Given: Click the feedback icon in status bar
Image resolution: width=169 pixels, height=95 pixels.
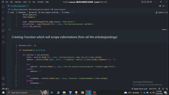Looking at the screenshot, I should pos(159,89).
